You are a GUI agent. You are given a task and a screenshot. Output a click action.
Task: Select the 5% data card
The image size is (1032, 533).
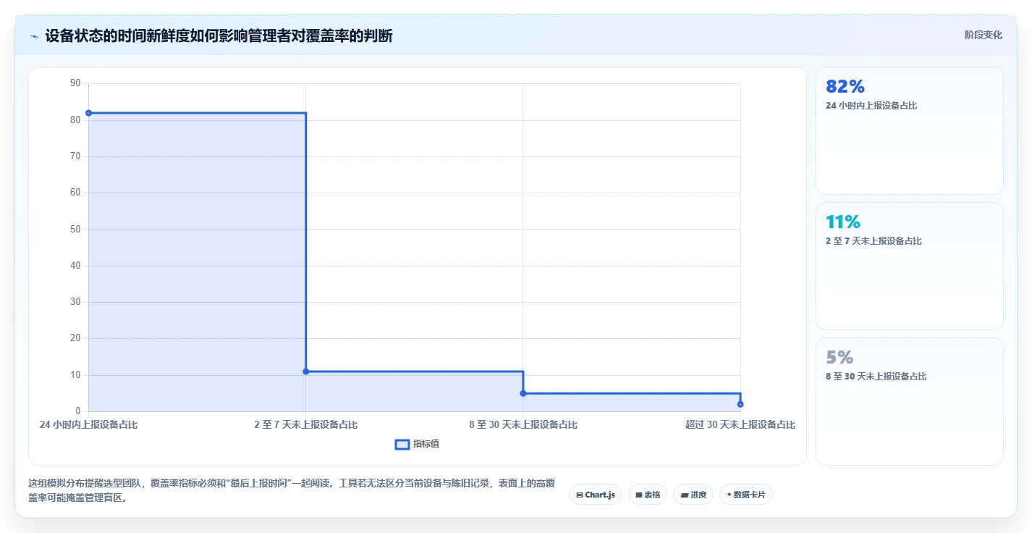910,402
